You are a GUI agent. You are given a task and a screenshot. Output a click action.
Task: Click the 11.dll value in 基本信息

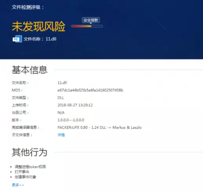click(62, 83)
